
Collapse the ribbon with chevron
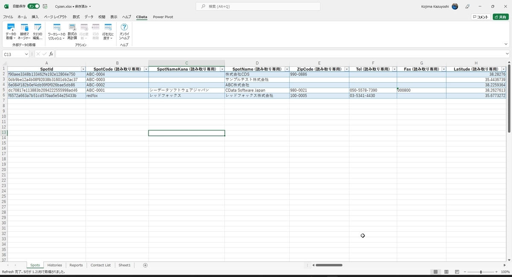506,44
